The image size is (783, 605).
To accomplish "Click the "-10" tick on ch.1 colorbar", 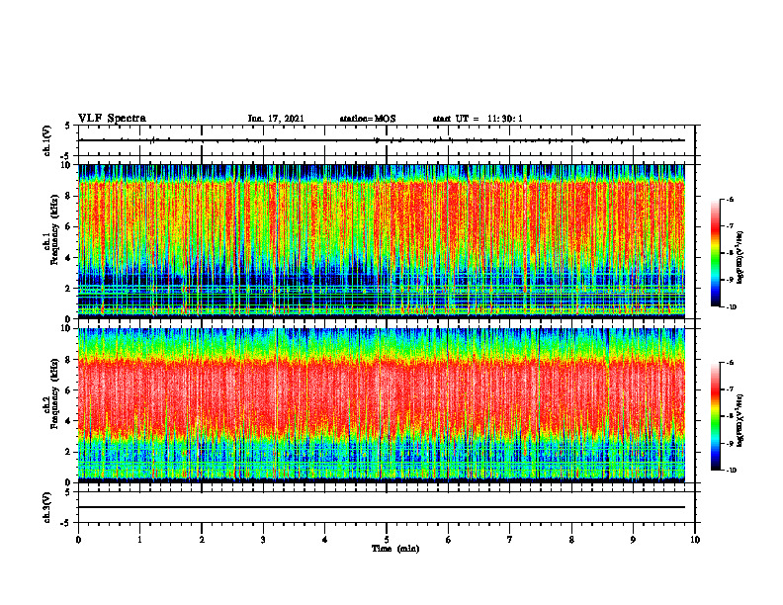I will click(x=731, y=307).
